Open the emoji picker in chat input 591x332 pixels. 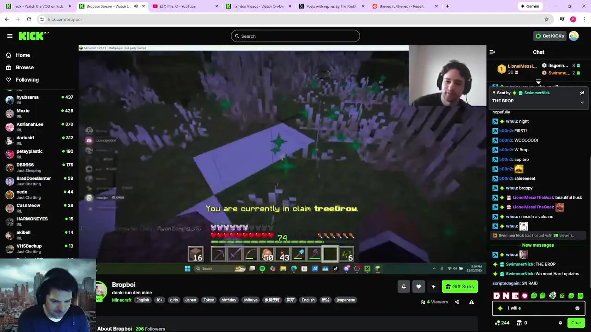coord(577,308)
